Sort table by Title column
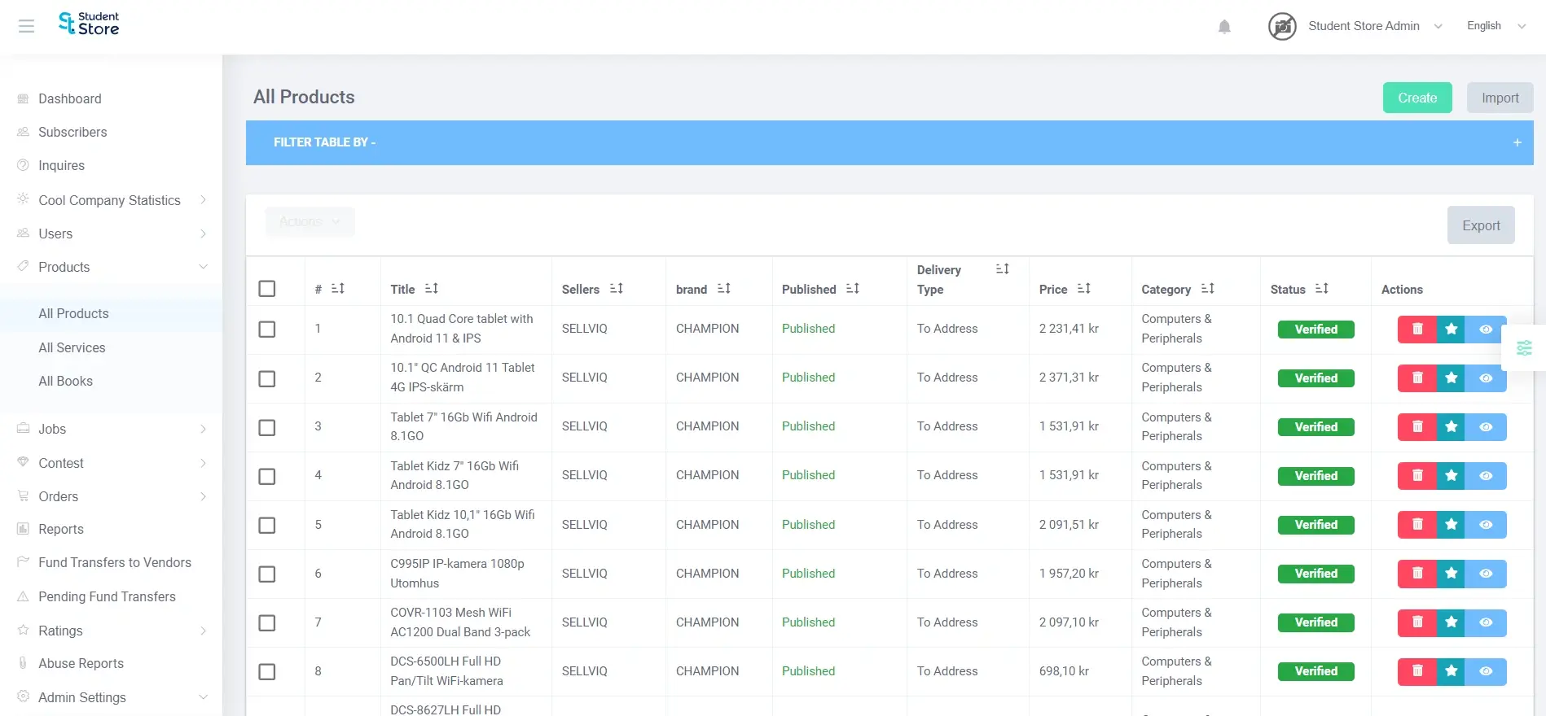The height and width of the screenshot is (716, 1546). 432,289
